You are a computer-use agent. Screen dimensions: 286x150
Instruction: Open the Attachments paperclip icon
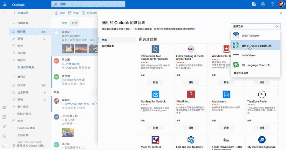[226, 94]
